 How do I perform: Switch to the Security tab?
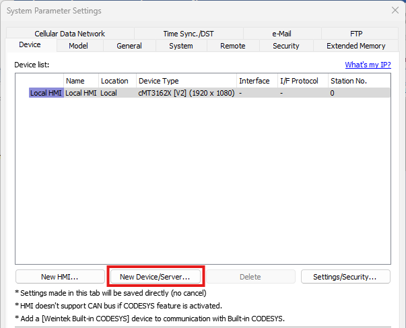[286, 46]
